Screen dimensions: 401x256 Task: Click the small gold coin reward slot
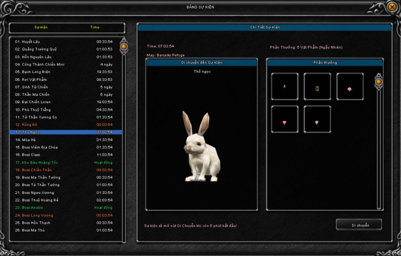[x=285, y=86]
